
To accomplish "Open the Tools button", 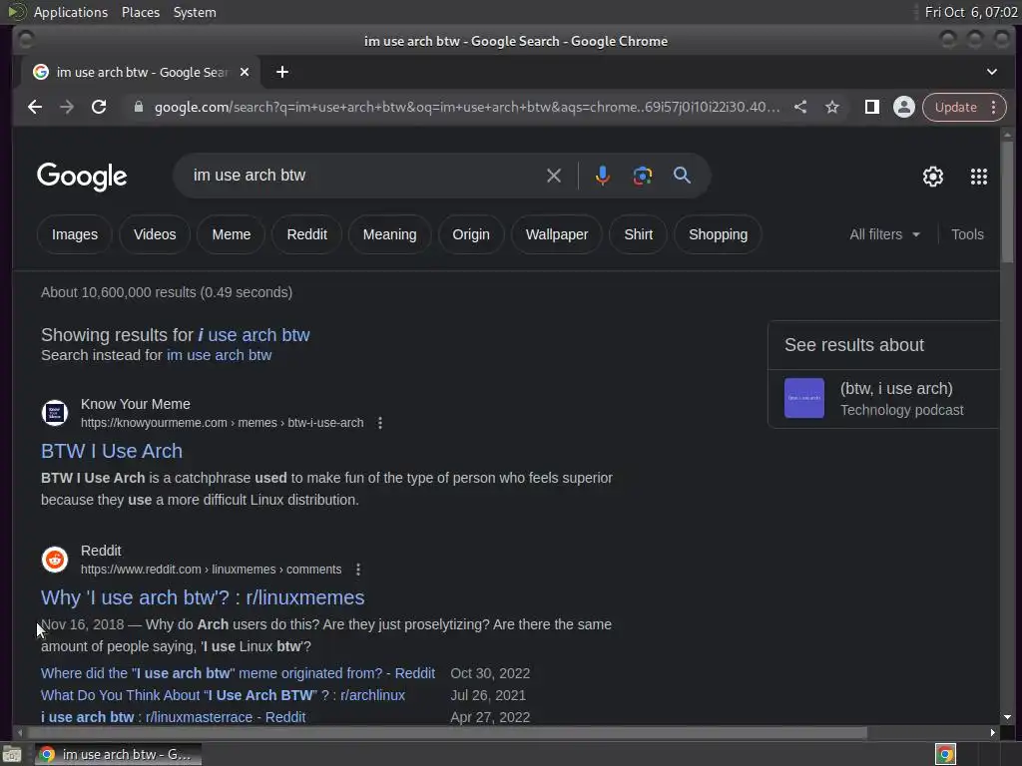I will [967, 234].
